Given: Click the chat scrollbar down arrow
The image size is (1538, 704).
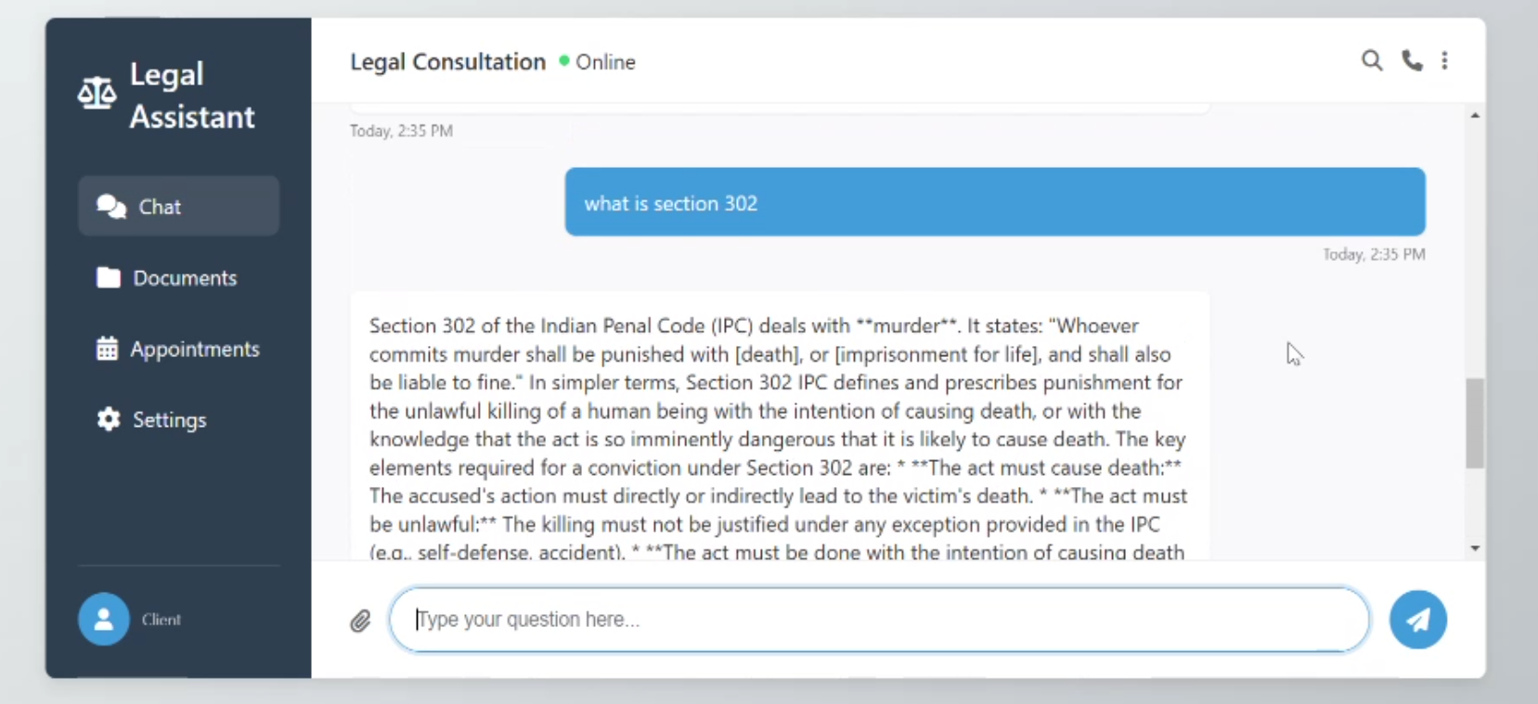Looking at the screenshot, I should (x=1475, y=548).
